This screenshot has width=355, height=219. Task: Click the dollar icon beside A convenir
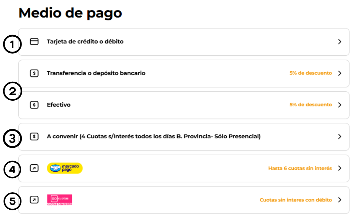[34, 137]
